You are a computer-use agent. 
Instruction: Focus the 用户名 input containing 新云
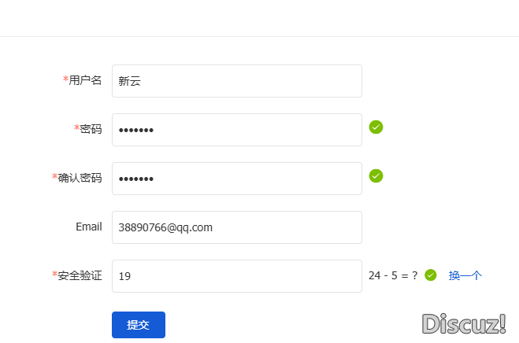[x=237, y=81]
